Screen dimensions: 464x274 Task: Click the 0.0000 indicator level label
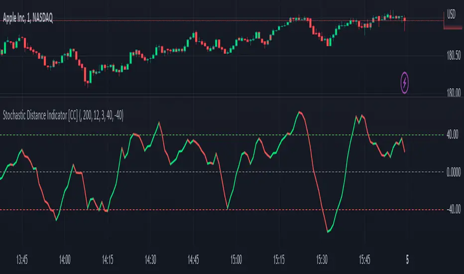click(x=454, y=172)
